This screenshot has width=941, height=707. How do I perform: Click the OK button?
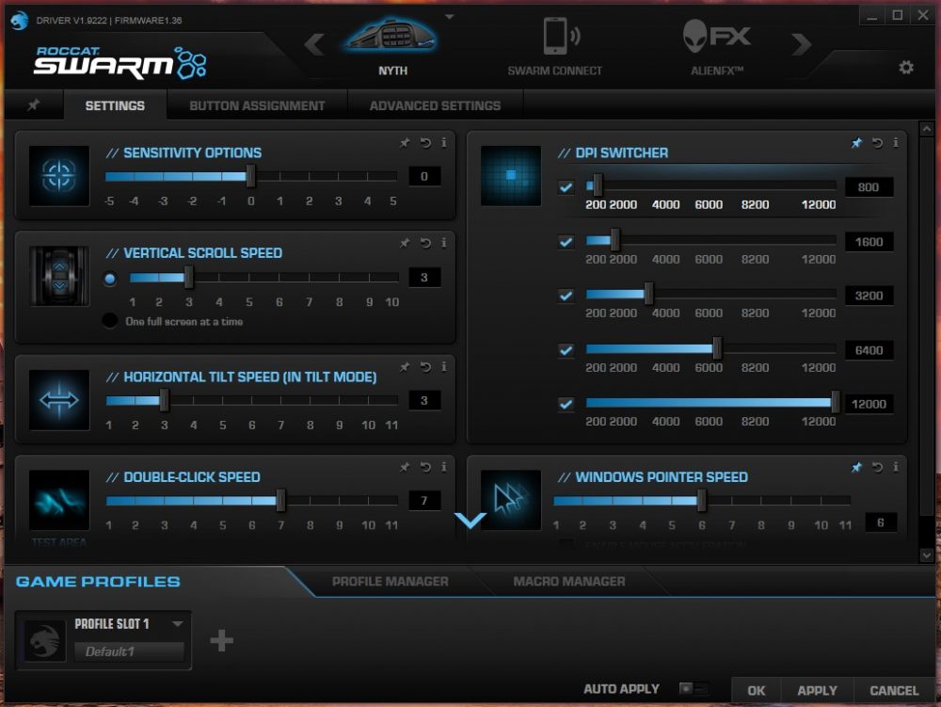757,691
